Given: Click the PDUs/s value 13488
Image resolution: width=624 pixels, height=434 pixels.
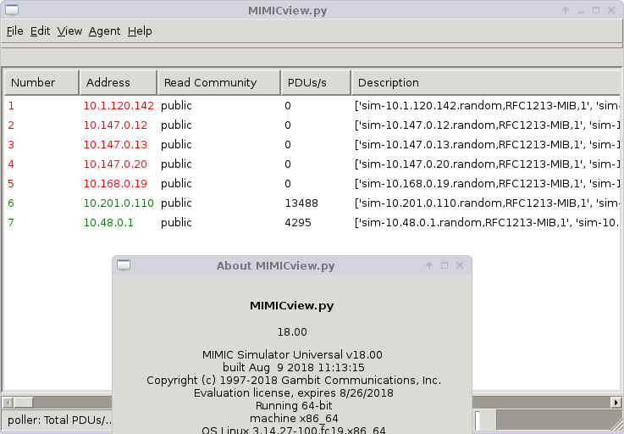Looking at the screenshot, I should coord(301,203).
